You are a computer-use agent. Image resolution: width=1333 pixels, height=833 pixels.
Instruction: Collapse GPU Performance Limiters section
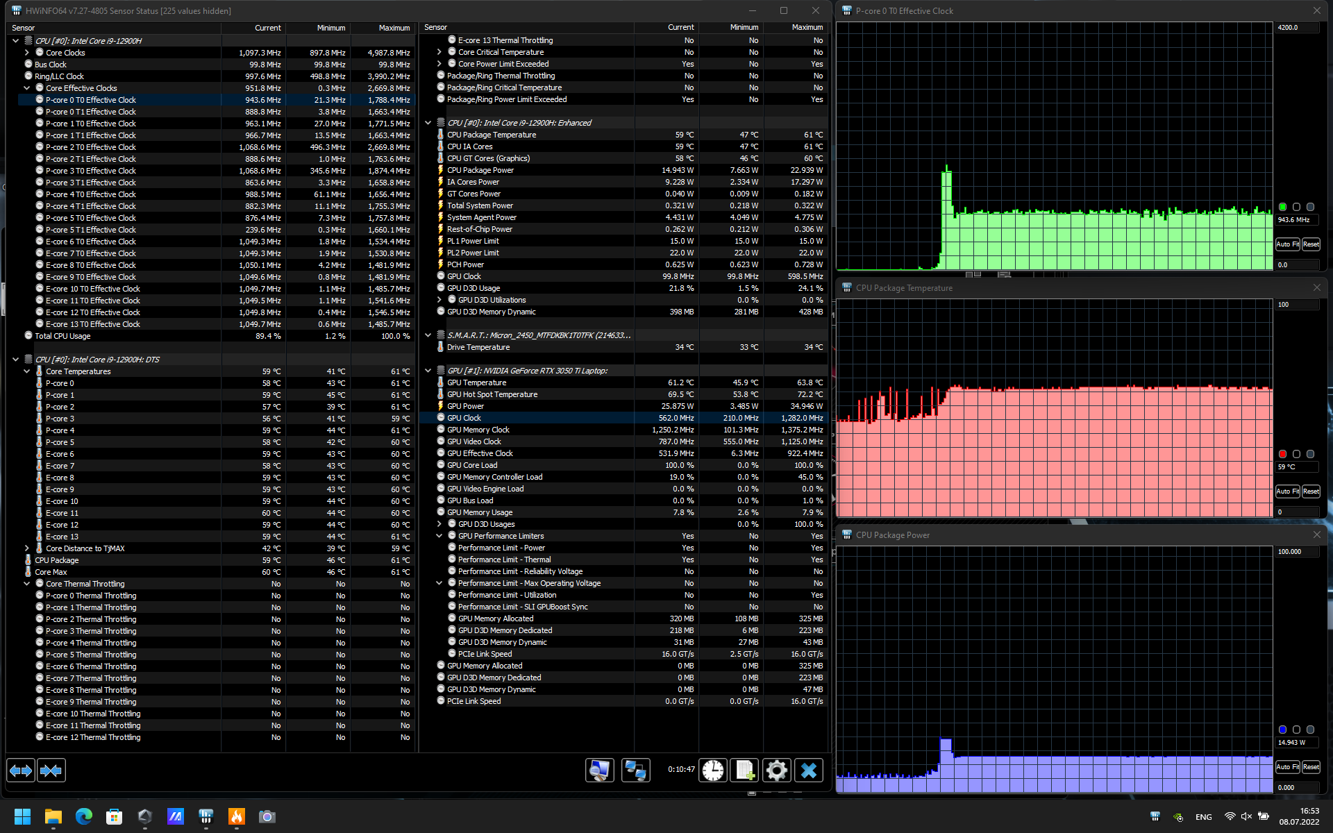(x=439, y=536)
